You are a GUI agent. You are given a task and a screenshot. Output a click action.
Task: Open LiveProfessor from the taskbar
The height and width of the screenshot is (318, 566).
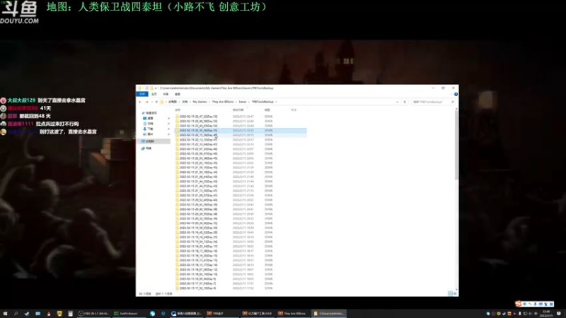(x=128, y=314)
